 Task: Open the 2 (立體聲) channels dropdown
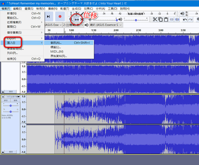click(73, 25)
